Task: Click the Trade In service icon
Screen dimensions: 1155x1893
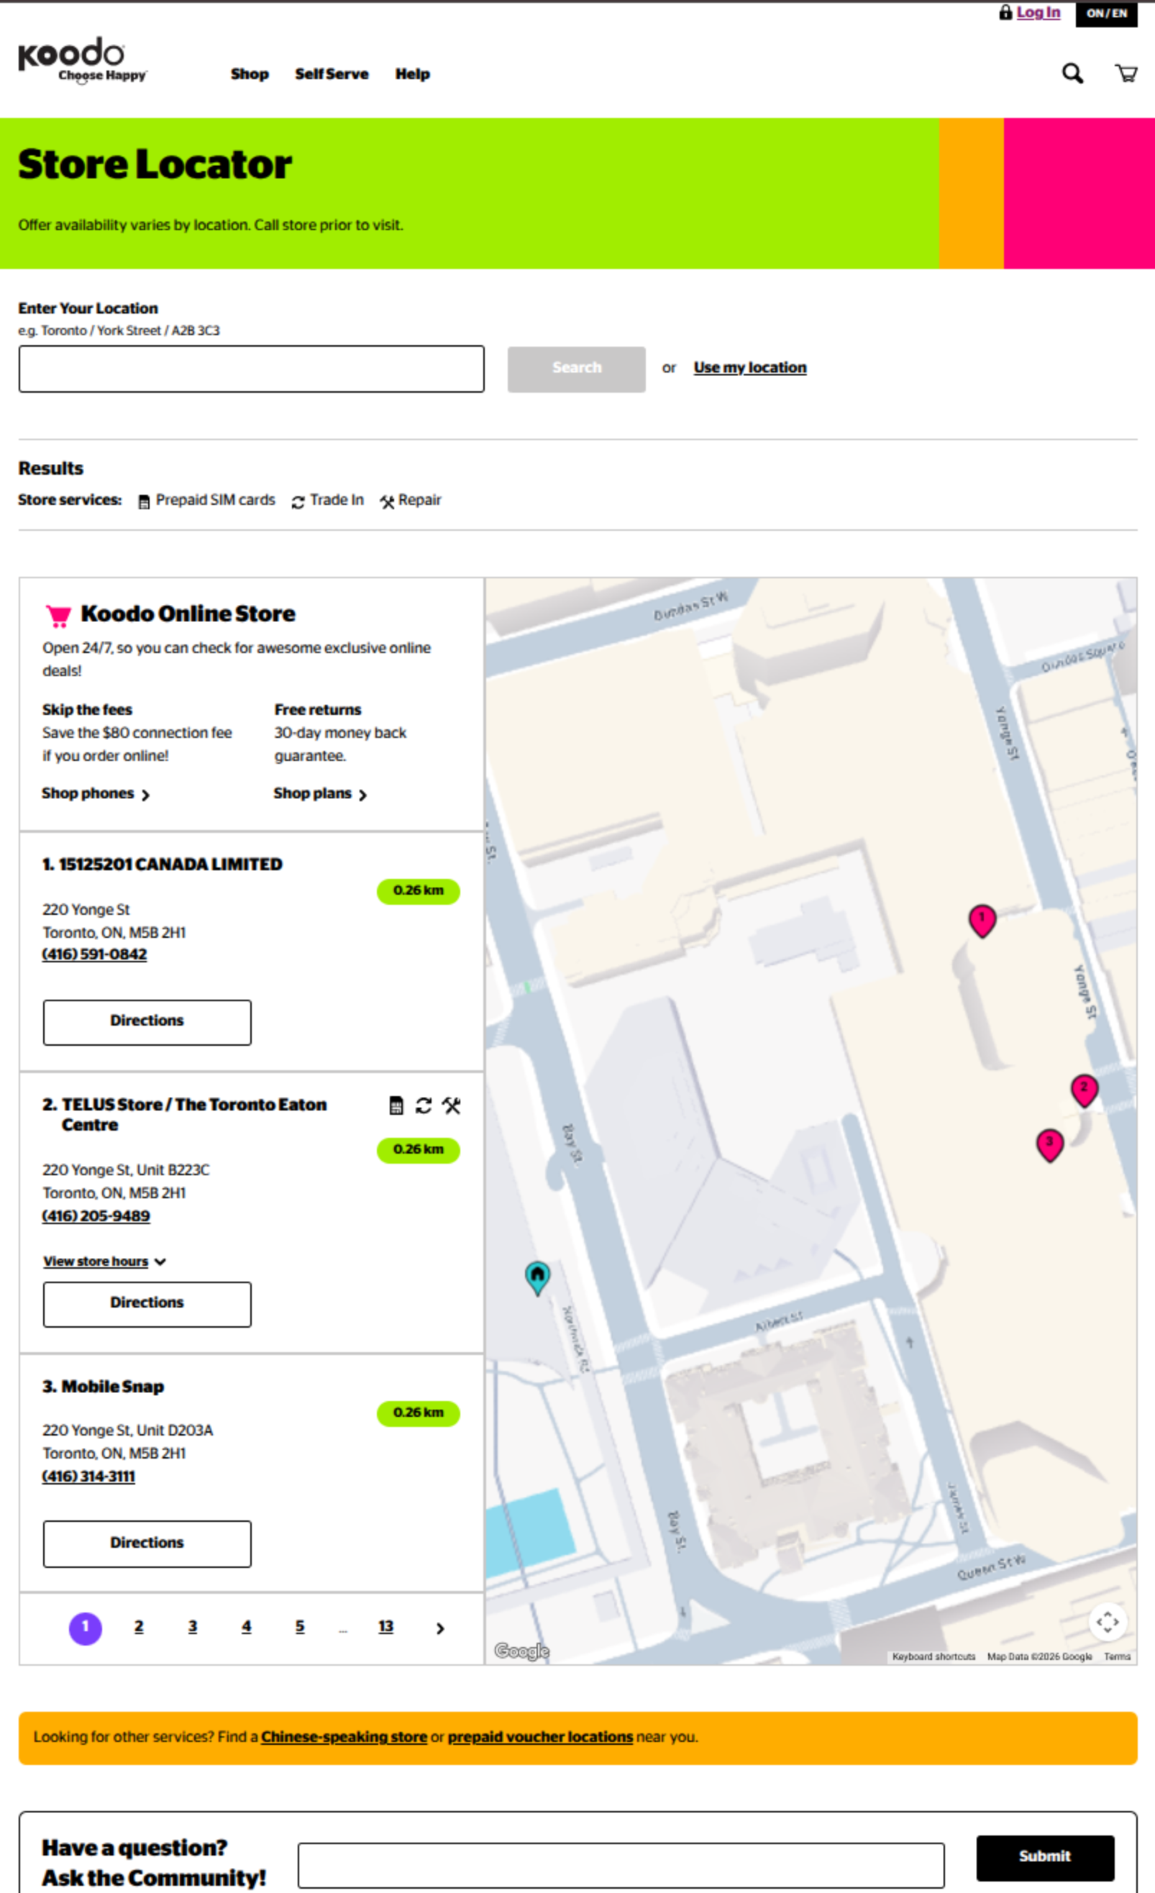Action: (x=299, y=501)
